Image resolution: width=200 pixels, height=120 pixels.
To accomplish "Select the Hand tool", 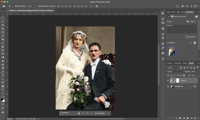I will click(3, 86).
